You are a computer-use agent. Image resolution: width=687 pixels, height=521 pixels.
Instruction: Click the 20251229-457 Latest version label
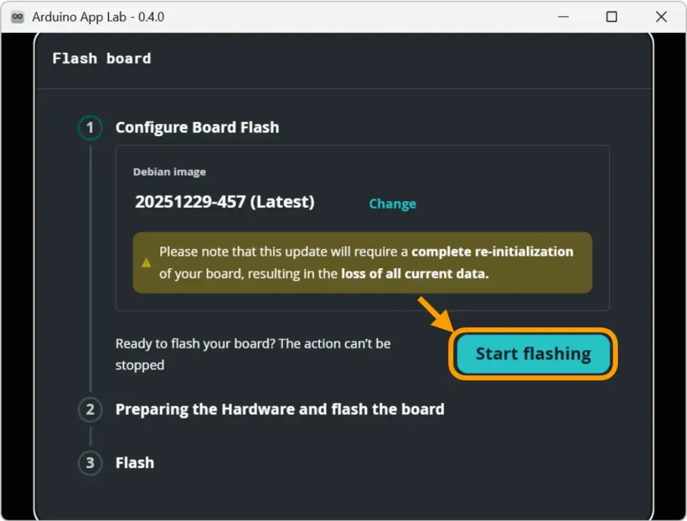[226, 202]
